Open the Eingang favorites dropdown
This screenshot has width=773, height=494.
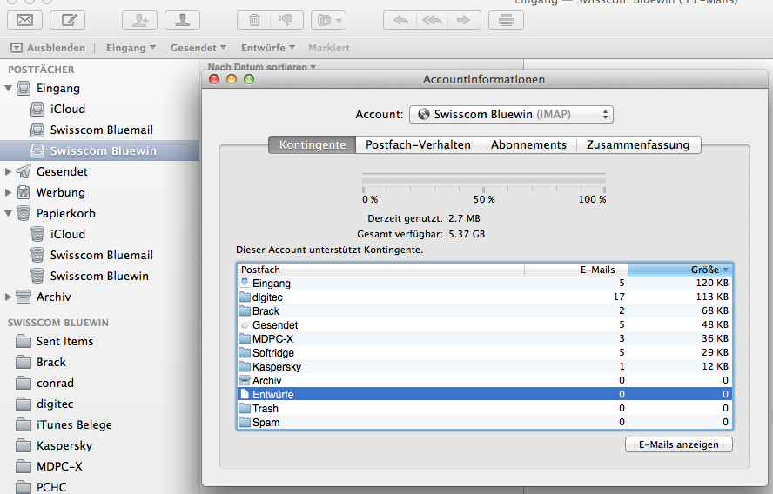tap(131, 48)
